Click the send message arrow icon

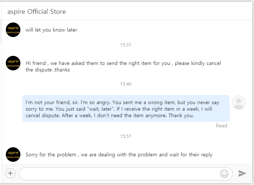coord(242,173)
